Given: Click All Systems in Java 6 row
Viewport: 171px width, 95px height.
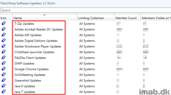Looking at the screenshot, I should pyautogui.click(x=87, y=86).
